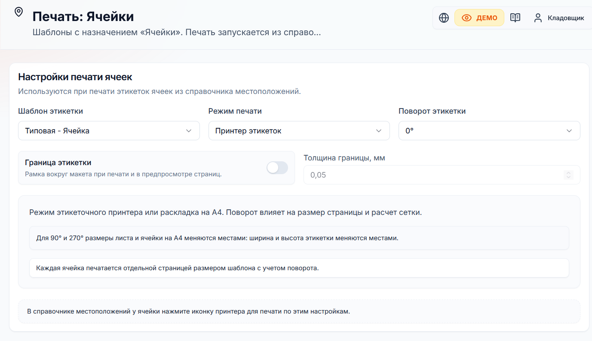Click the heading Настройки печати ячеек
Screen dimensions: 592x341
pos(75,77)
